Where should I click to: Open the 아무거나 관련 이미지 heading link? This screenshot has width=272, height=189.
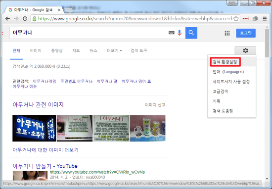click(x=38, y=105)
